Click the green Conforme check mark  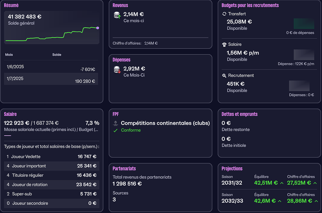point(115,130)
